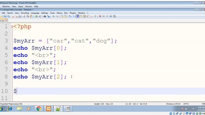The height and width of the screenshot is (115, 205).
Task: Toggle synchronize horizontal scrolling icon
Action: click(x=65, y=16)
